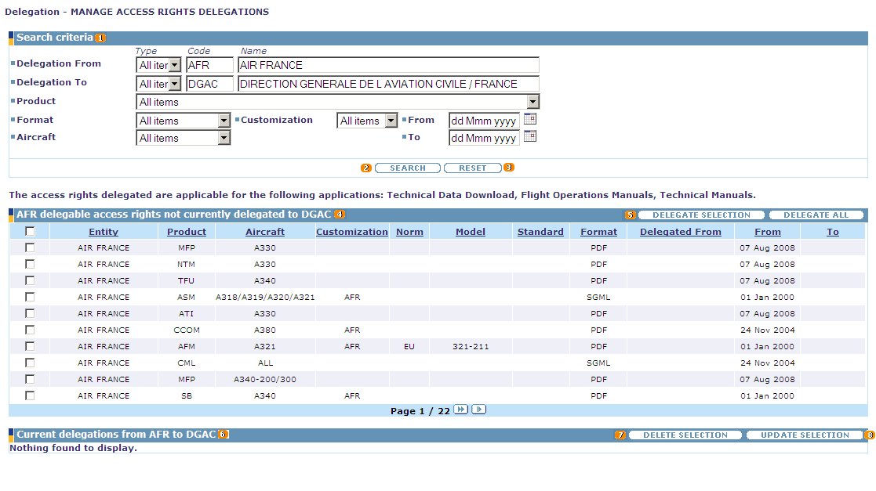Jump to last results page arrow
This screenshot has height=491, width=876.
tap(479, 410)
